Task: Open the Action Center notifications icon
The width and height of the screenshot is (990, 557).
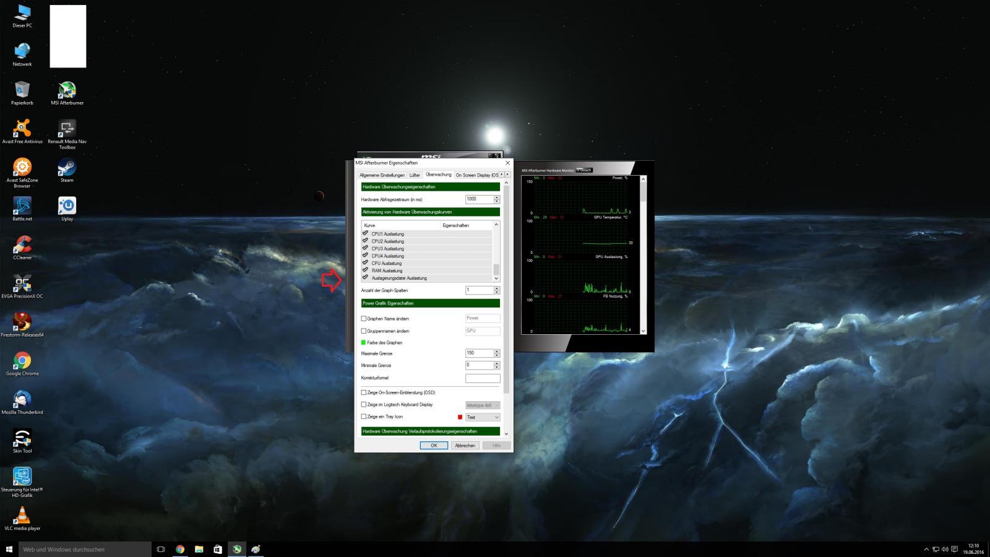Action: click(x=955, y=549)
